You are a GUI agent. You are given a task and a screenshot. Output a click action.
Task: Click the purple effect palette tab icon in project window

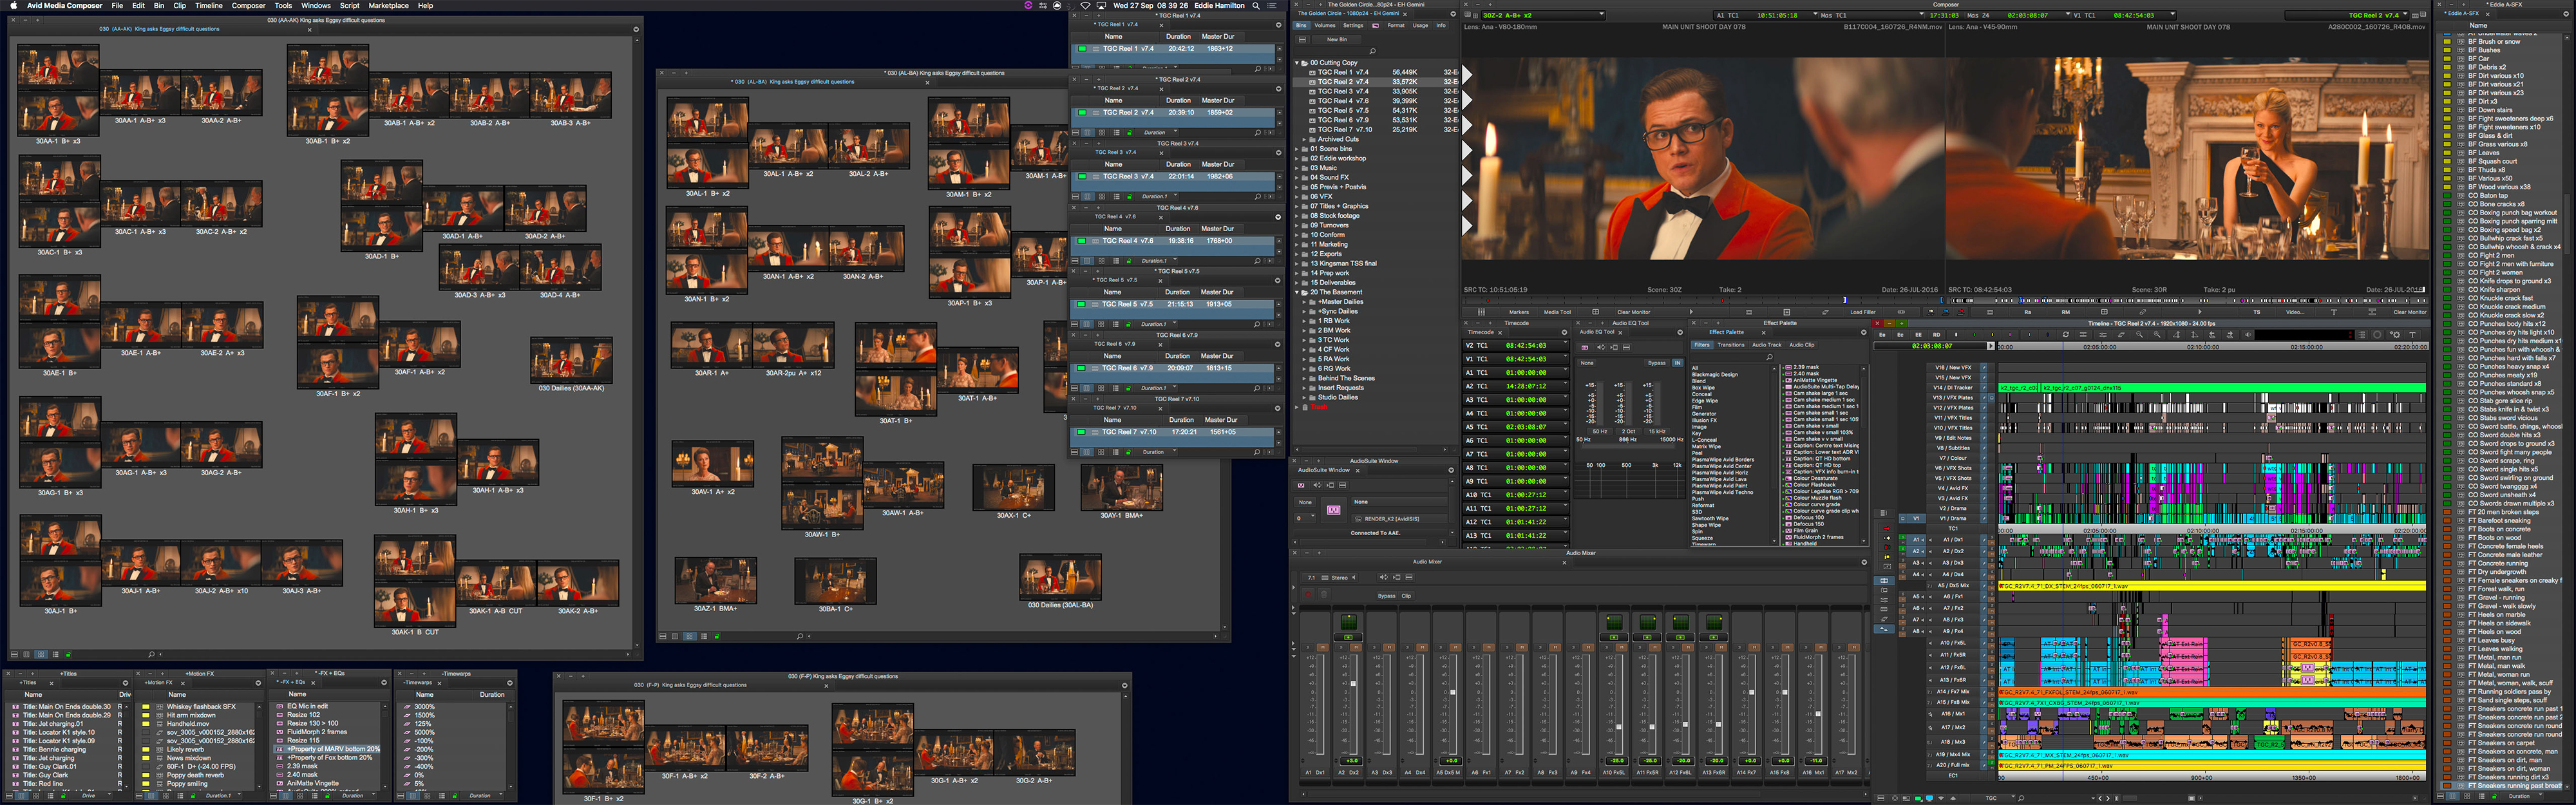[x=1375, y=26]
